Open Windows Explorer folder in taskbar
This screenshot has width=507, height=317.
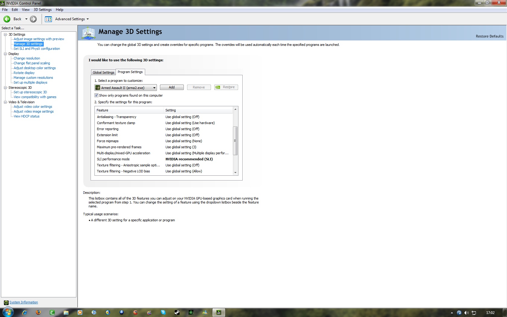click(66, 312)
